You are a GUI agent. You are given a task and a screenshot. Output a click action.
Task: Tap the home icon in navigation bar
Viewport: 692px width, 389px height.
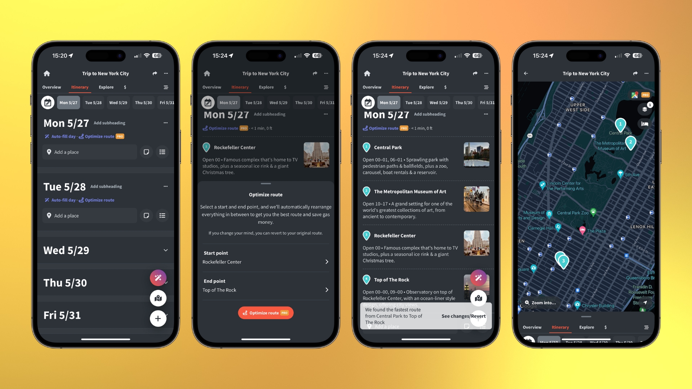click(47, 73)
